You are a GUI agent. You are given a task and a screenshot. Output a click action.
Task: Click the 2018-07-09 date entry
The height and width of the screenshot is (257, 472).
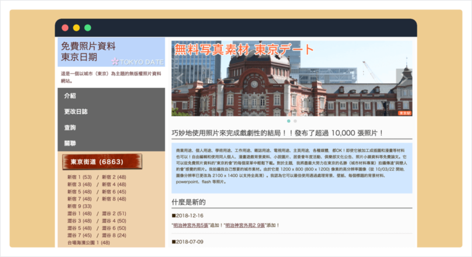[187, 242]
